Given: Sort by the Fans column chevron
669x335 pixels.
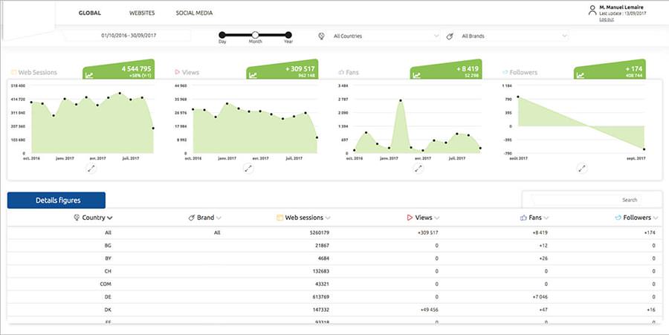Looking at the screenshot, I should [x=546, y=218].
